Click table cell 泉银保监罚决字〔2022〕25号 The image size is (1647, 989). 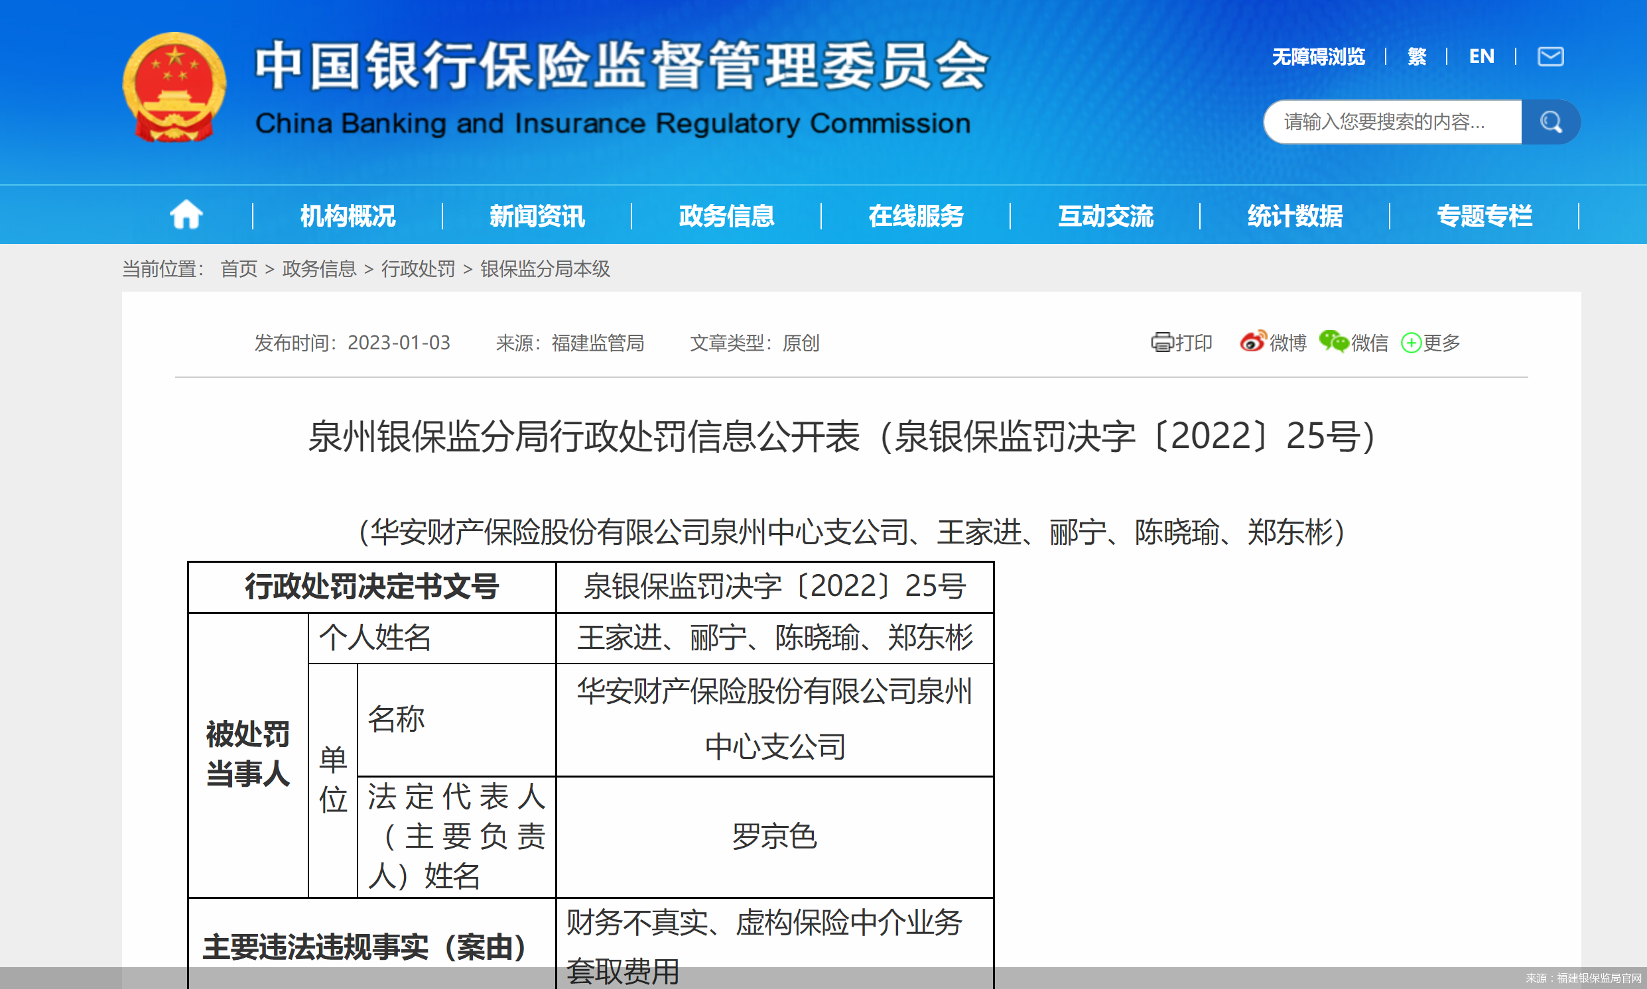tap(775, 587)
